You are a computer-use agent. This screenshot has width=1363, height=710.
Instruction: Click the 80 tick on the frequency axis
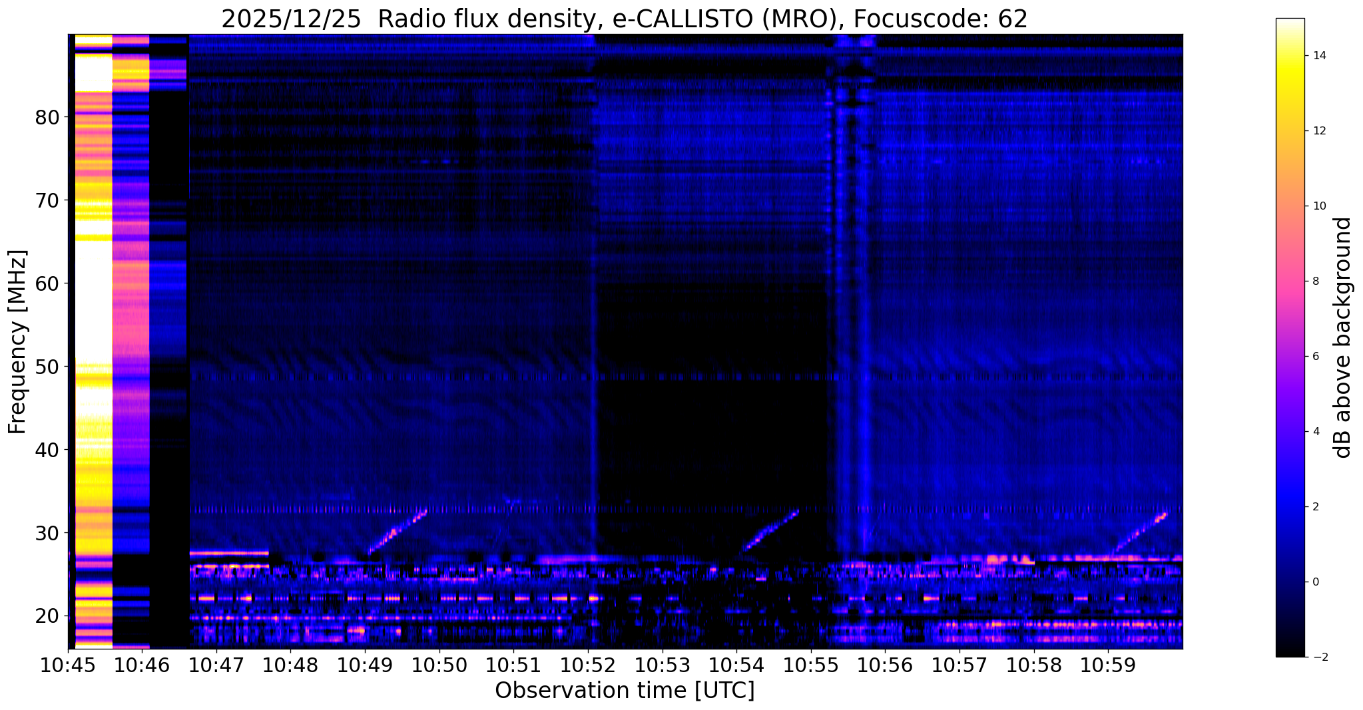pos(47,117)
